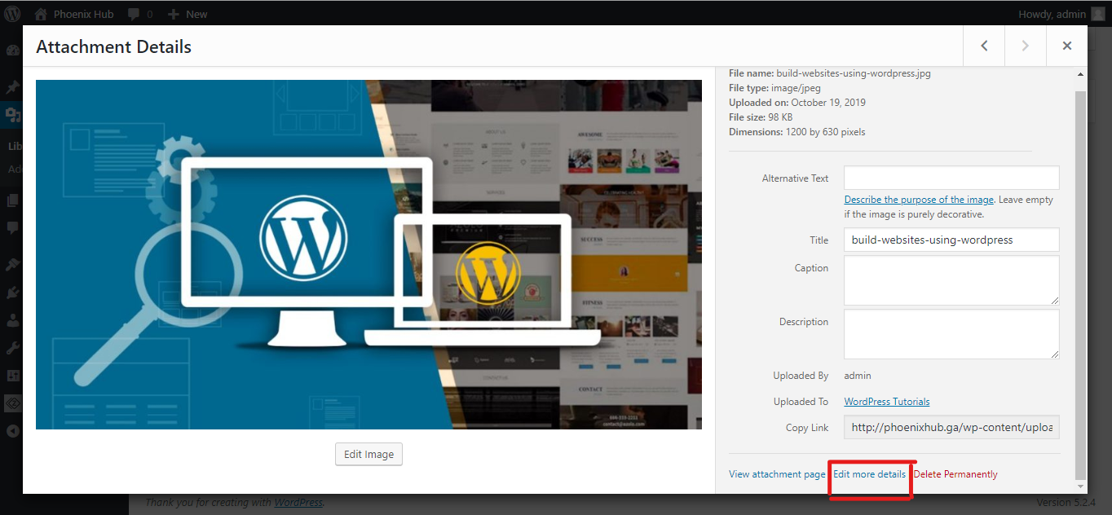Open the View attachment page link
Screen dimensions: 1112x515
pos(777,474)
